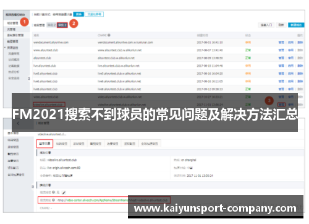Select the grey region tab beside 域名管理
The width and height of the screenshot is (309, 224).
click(51, 25)
